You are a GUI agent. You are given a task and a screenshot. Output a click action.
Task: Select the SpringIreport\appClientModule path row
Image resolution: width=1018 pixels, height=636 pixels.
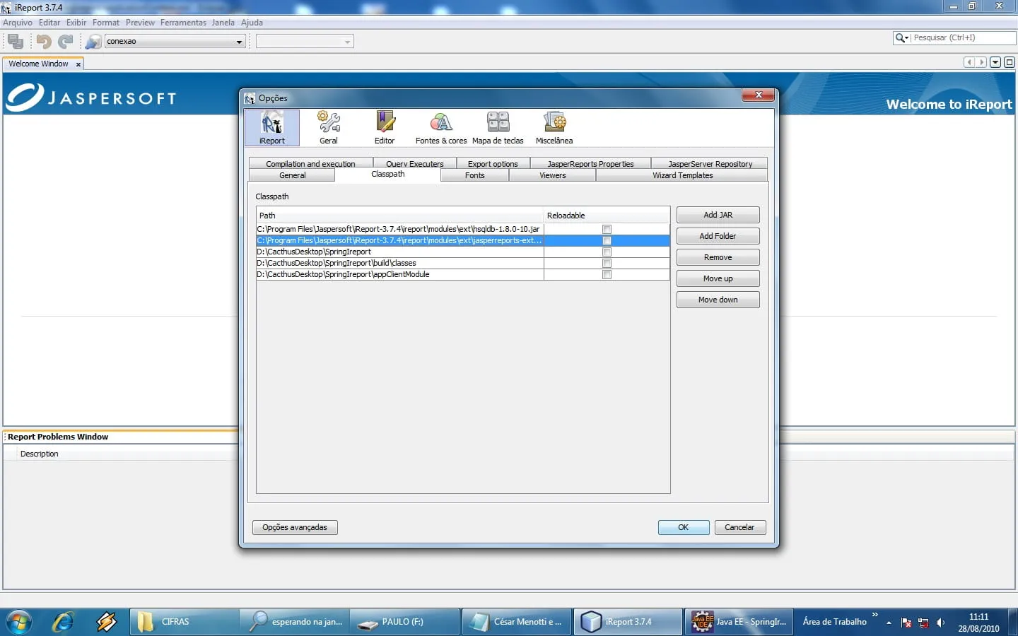[x=400, y=274]
